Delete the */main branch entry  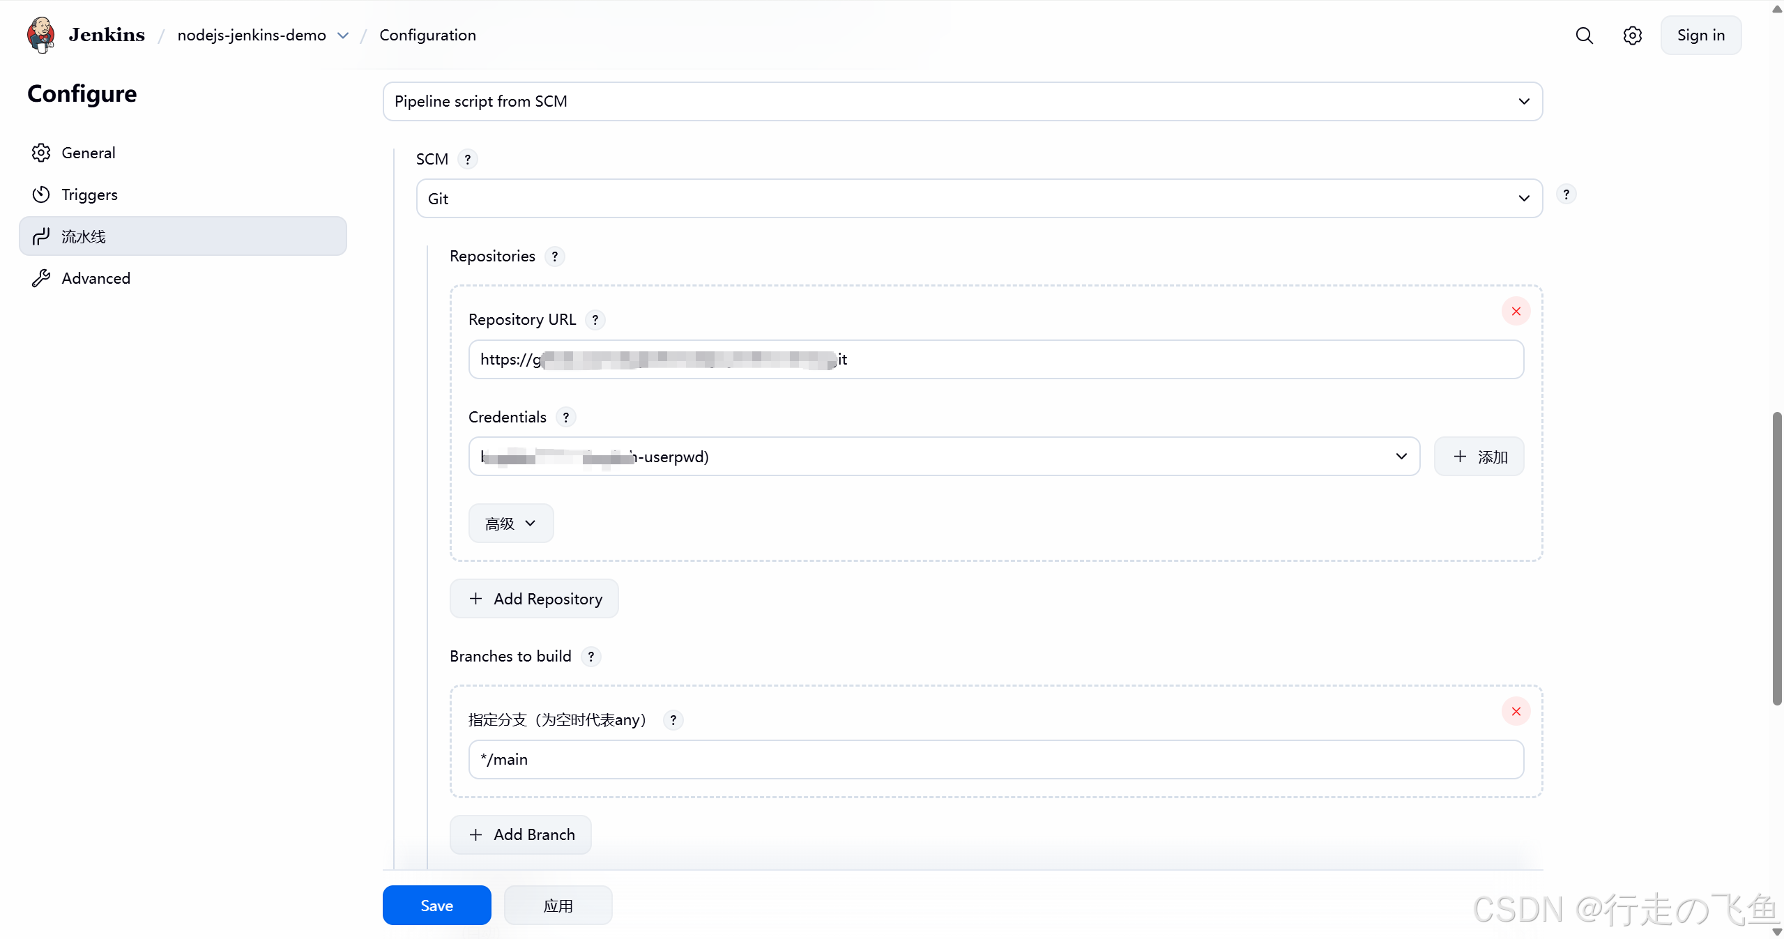click(1516, 712)
